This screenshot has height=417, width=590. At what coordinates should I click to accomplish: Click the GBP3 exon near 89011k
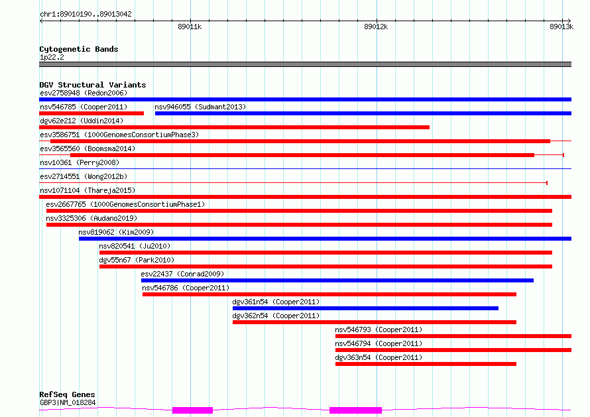pos(192,410)
